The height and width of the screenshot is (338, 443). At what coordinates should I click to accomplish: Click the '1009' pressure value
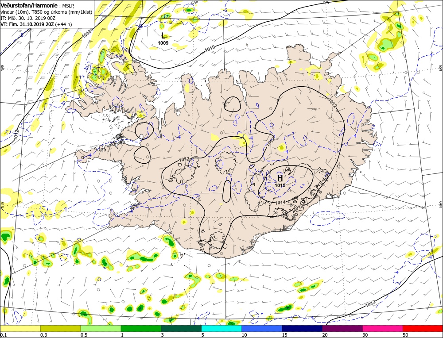click(163, 43)
